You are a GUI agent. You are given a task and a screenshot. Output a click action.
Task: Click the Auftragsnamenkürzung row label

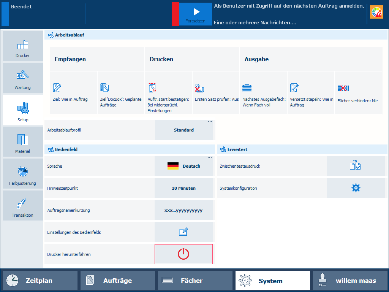pyautogui.click(x=68, y=210)
